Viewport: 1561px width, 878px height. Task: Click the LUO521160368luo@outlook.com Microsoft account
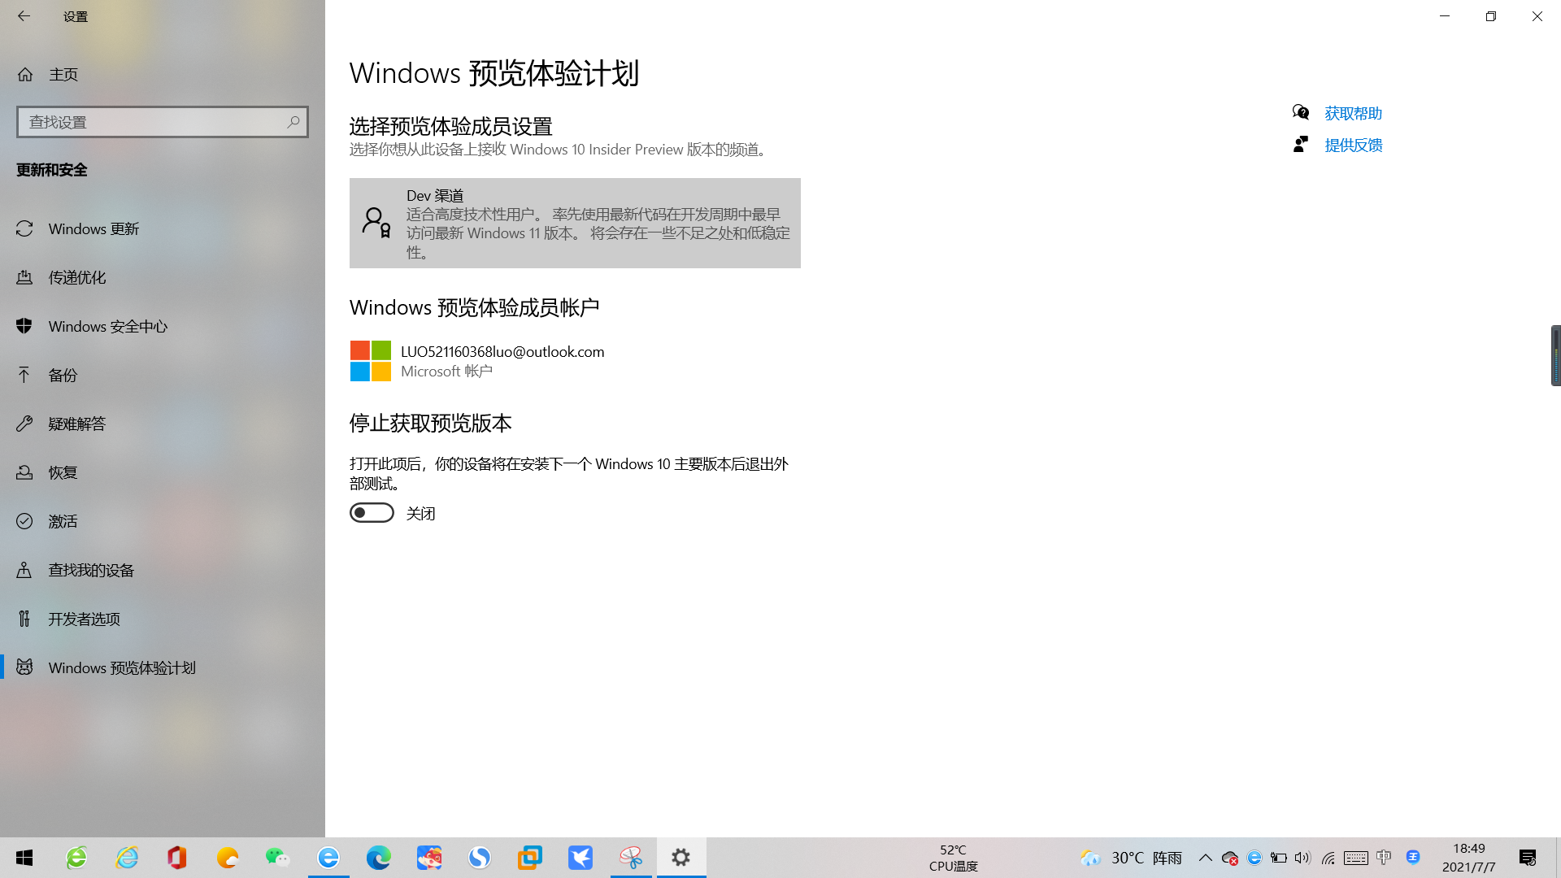click(502, 352)
